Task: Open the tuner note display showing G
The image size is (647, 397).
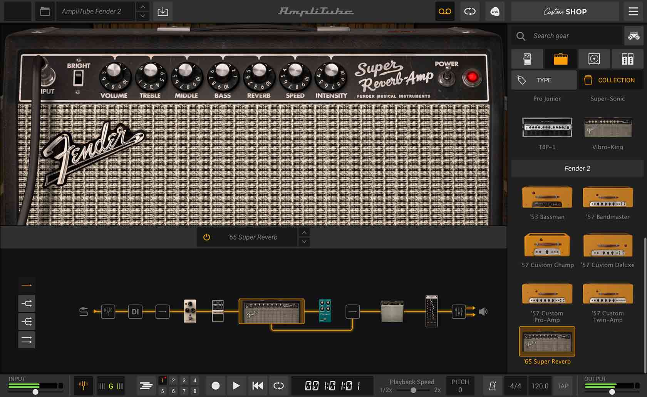Action: [111, 386]
